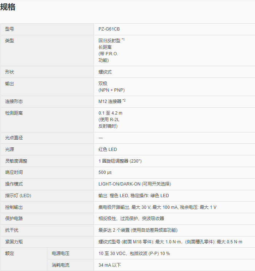Select the 保护电路 row label
The height and width of the screenshot is (271, 255).
pyautogui.click(x=14, y=219)
